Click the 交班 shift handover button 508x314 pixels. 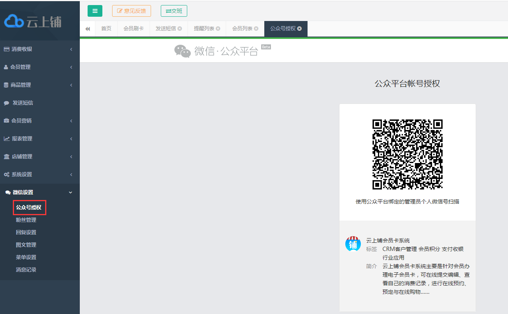[x=174, y=11]
